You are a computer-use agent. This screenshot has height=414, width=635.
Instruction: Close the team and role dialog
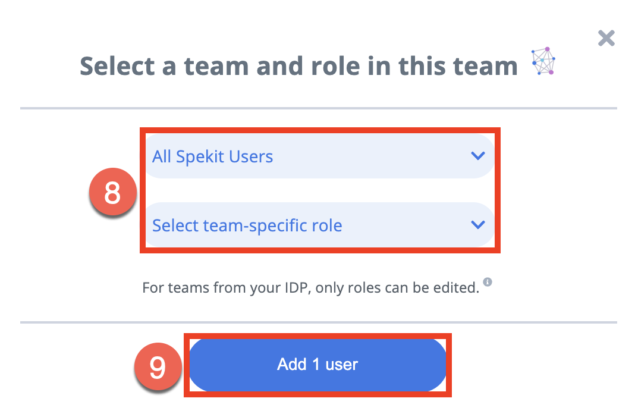(606, 39)
